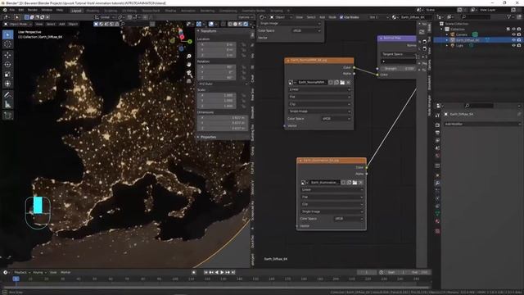The height and width of the screenshot is (295, 524).
Task: Open the File menu
Action: click(x=12, y=11)
